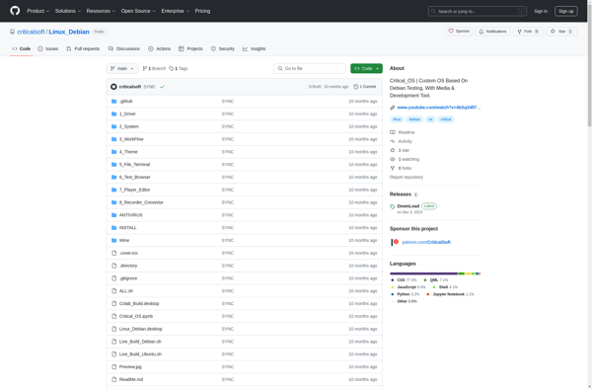
Task: Click the Notifications bell button
Action: [x=492, y=32]
